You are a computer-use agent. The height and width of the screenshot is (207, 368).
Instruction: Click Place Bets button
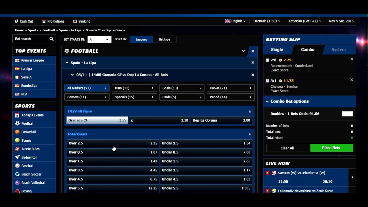click(331, 148)
